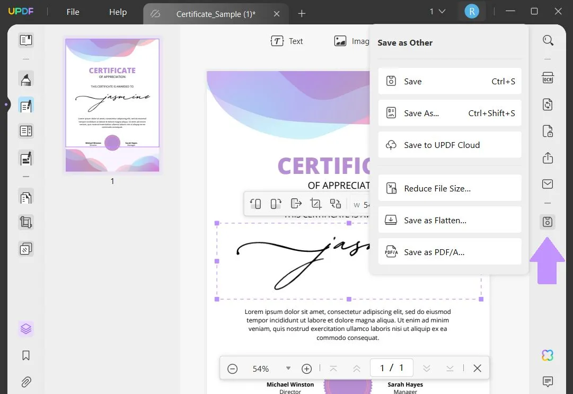Open the window count dropdown
Screen dimensions: 573x394
437,12
